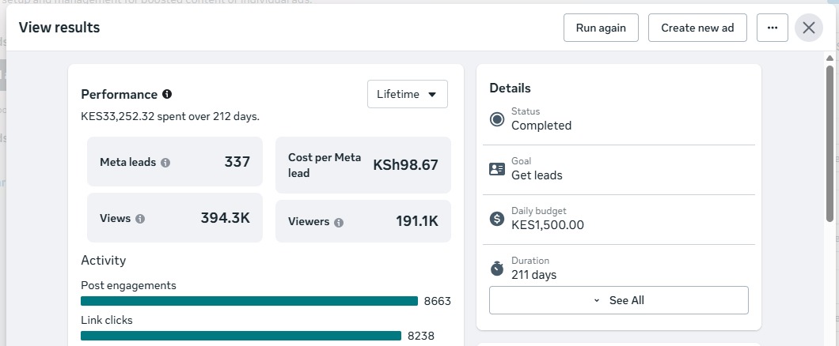Close the View results dialog
Image resolution: width=839 pixels, height=346 pixels.
808,28
